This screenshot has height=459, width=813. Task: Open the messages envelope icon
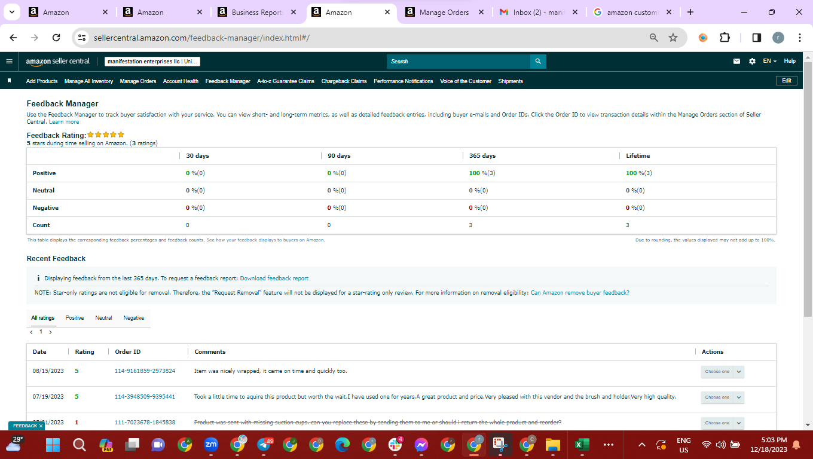[737, 61]
